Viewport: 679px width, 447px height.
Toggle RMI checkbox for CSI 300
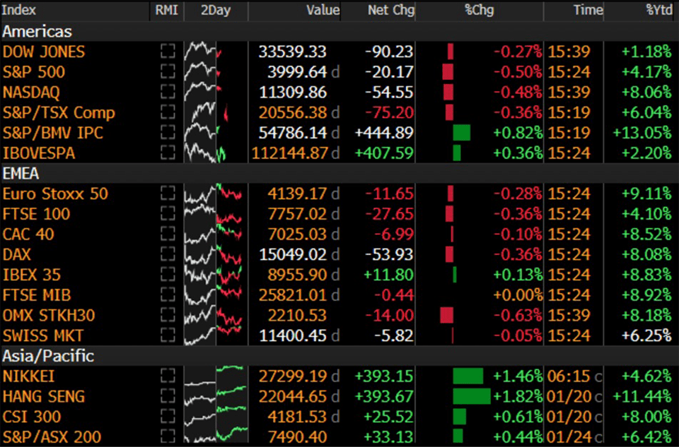coord(168,417)
